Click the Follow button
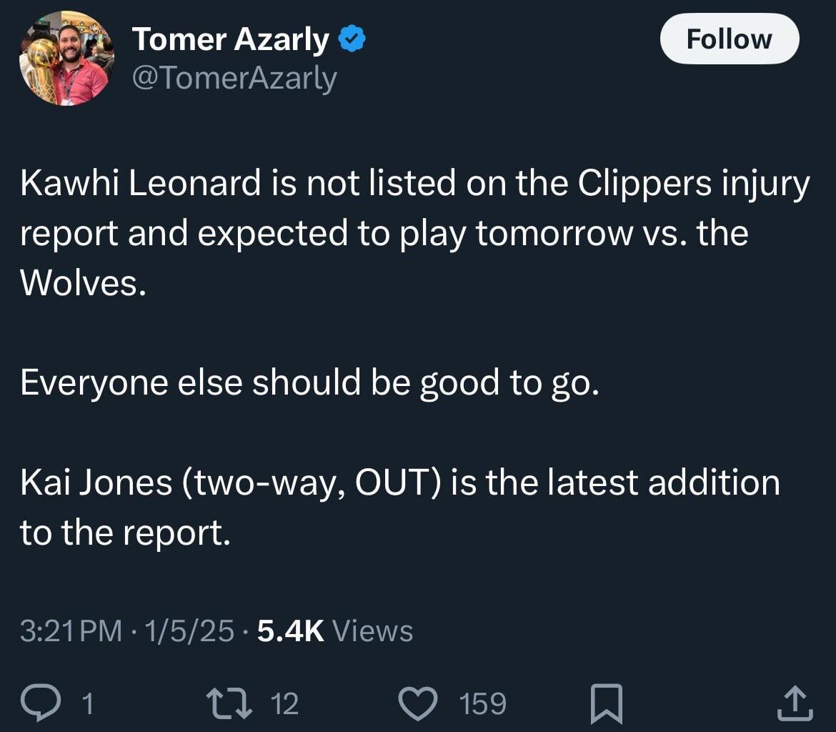The image size is (836, 732). [x=729, y=39]
